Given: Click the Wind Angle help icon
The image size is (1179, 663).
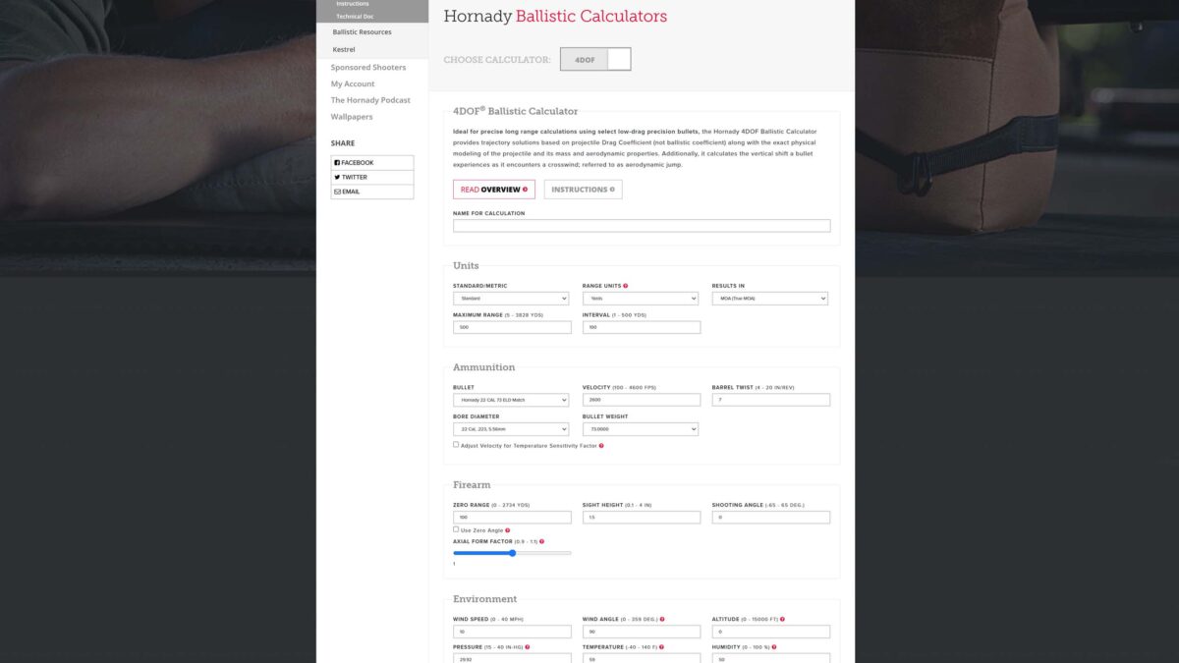Looking at the screenshot, I should tap(662, 620).
